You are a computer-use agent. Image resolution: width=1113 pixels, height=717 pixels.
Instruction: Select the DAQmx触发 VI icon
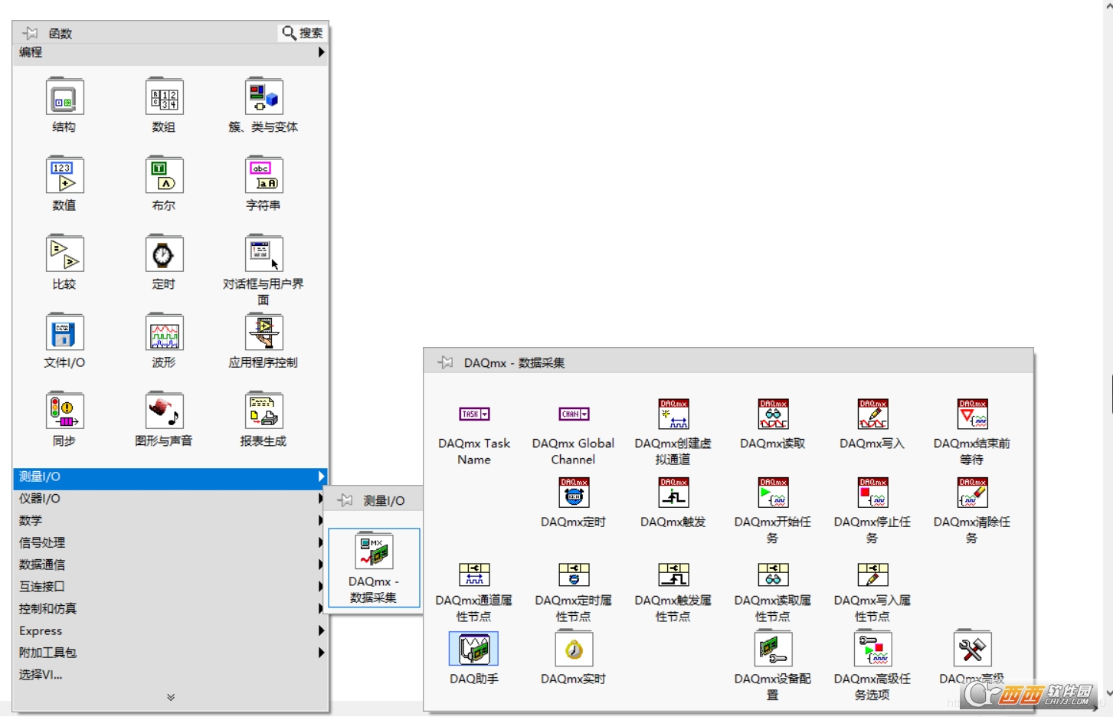pyautogui.click(x=673, y=493)
